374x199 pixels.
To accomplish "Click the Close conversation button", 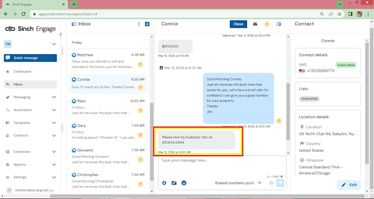I will 238,24.
